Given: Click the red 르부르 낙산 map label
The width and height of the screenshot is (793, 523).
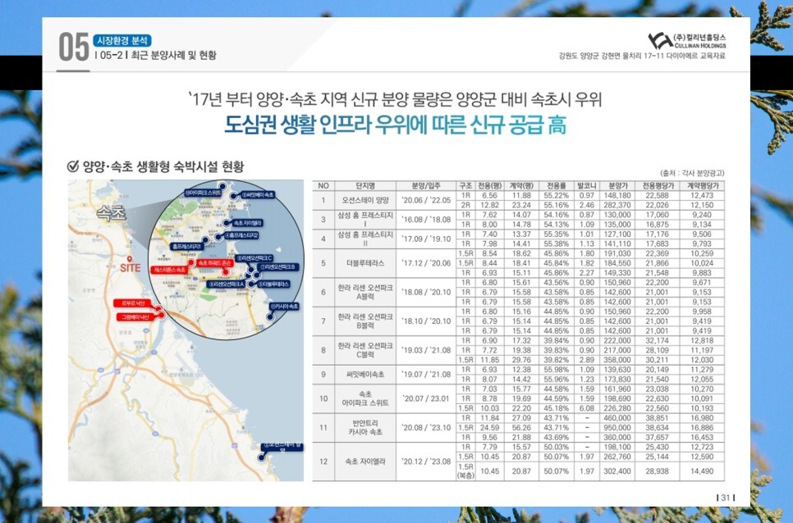Looking at the screenshot, I should pos(132,303).
